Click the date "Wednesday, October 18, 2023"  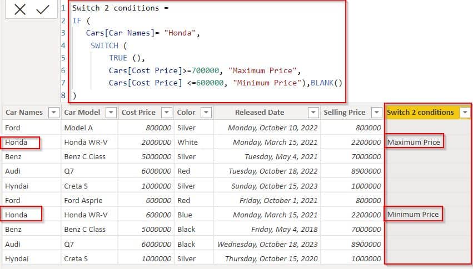(x=267, y=244)
